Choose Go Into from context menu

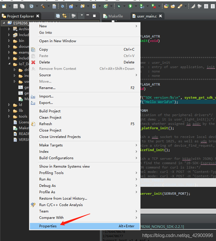tap(84, 33)
